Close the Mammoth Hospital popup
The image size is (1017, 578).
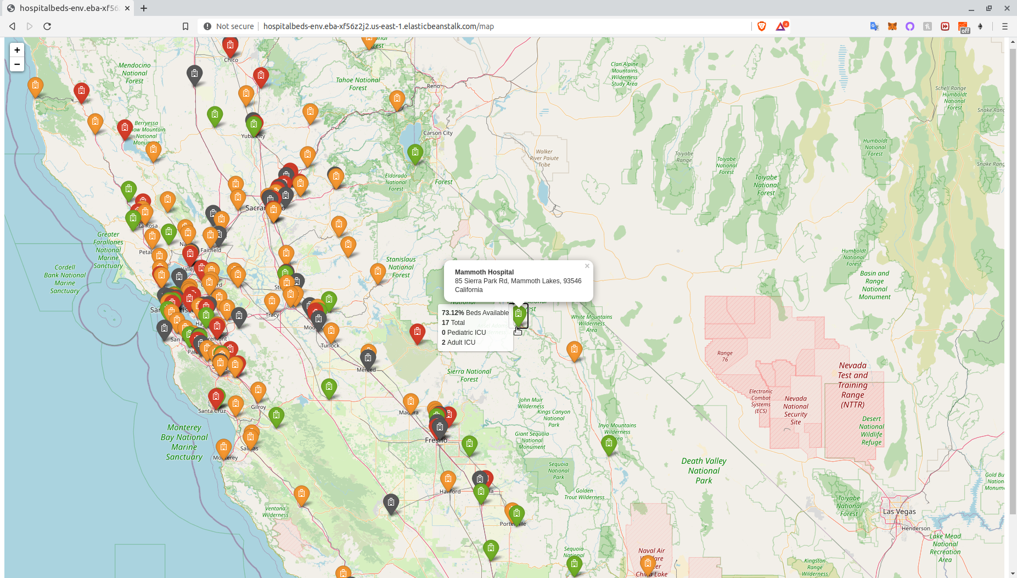point(587,266)
